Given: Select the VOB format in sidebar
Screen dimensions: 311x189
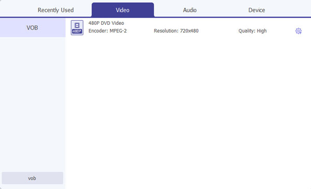Looking at the screenshot, I should pyautogui.click(x=33, y=28).
